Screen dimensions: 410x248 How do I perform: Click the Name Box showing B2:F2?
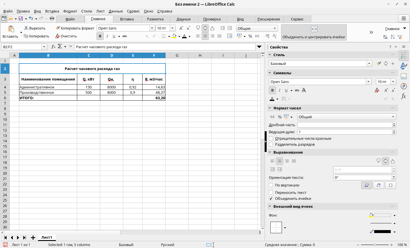click(22, 47)
